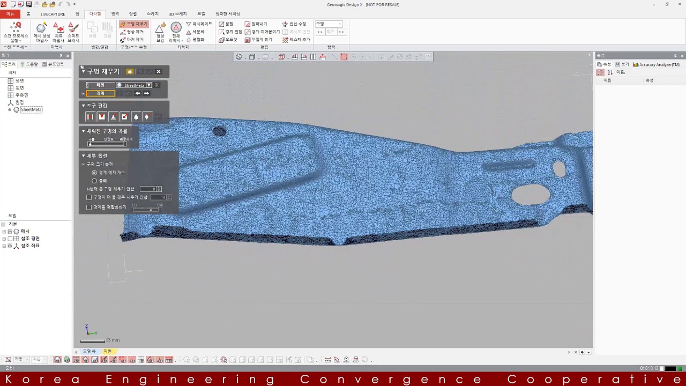Viewport: 686px width, 386px height.
Task: Toggle visibility checkbox of 메시 in model tree
Action: tap(10, 232)
